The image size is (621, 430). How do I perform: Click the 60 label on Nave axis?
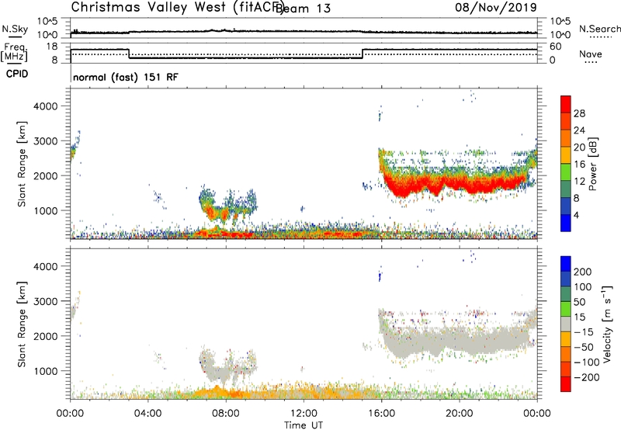click(555, 47)
